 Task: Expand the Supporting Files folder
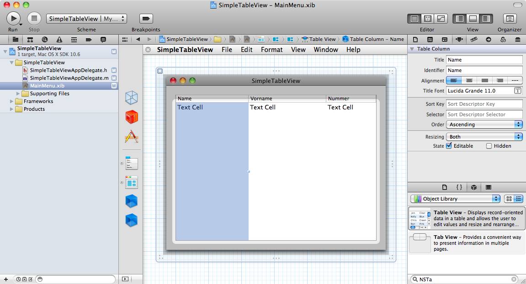[x=19, y=93]
